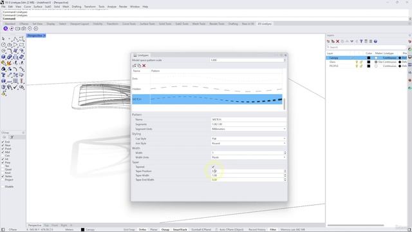Move layer down with the arrow icon
Image resolution: width=412 pixels, height=232 pixels.
coord(352,41)
